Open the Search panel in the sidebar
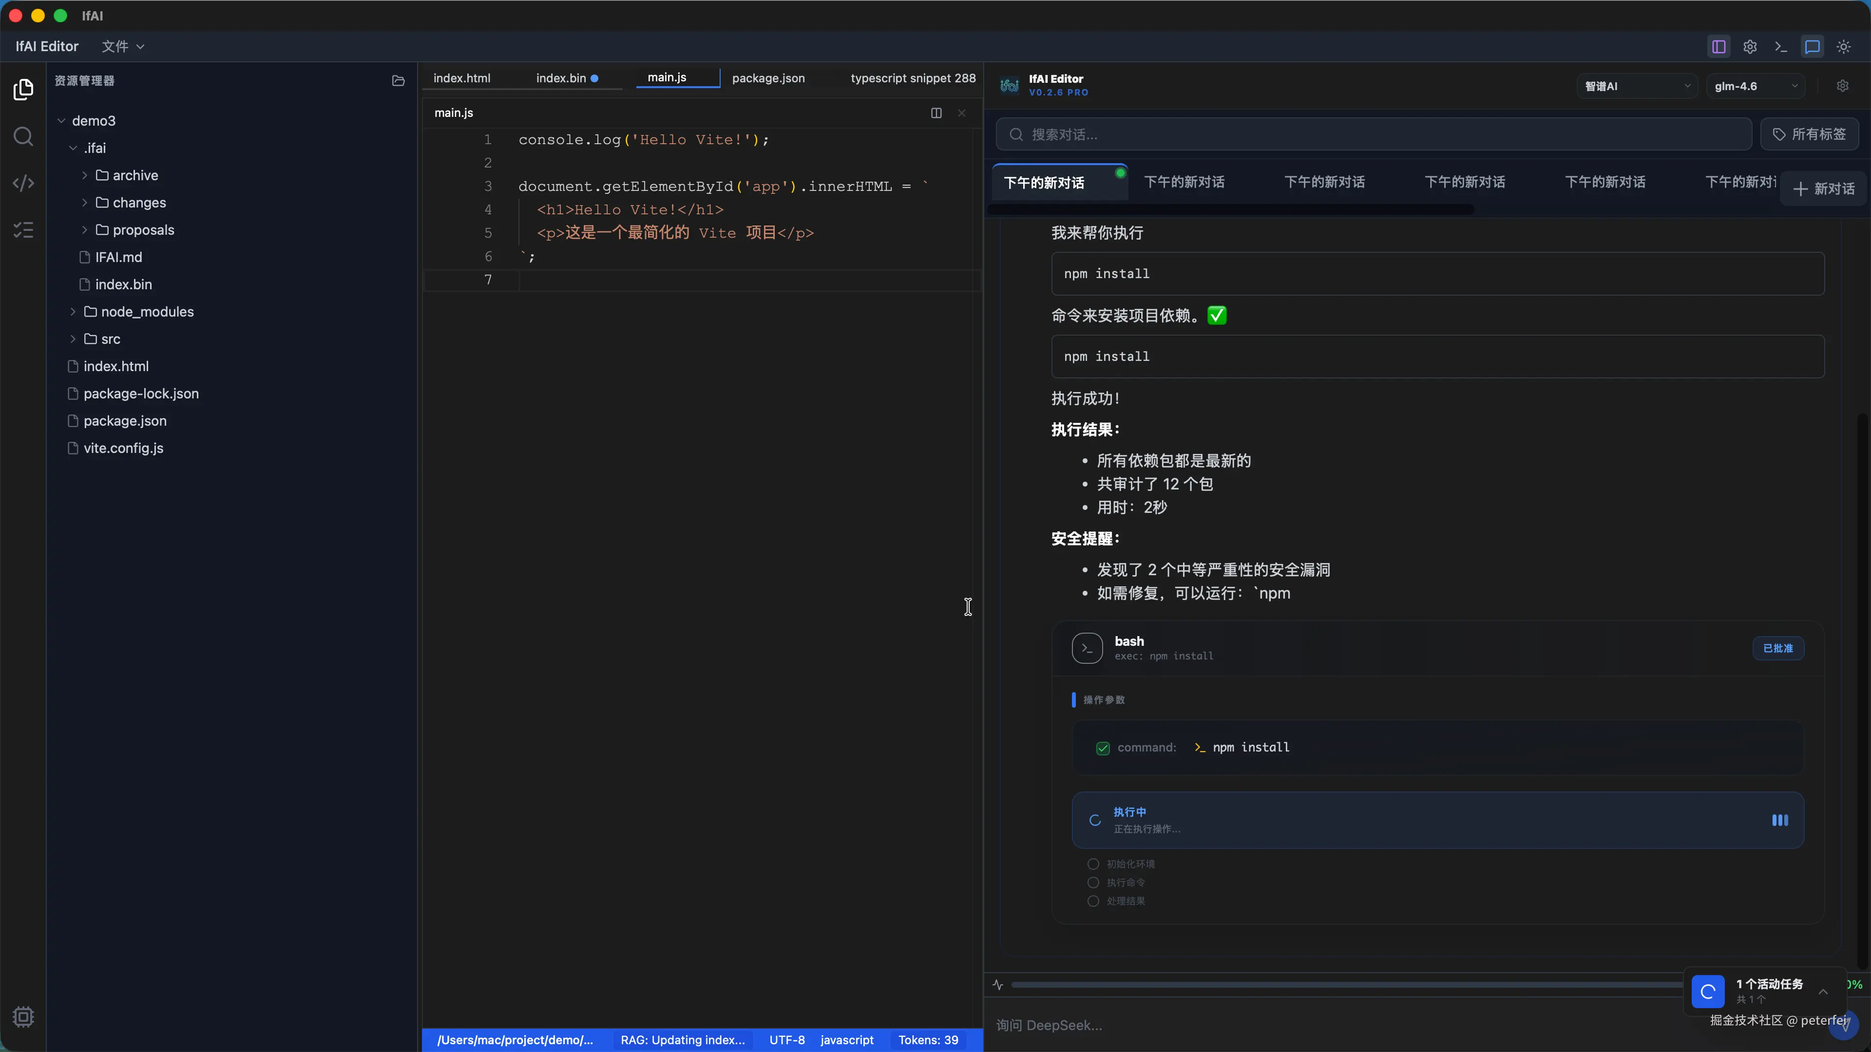The width and height of the screenshot is (1871, 1052). pos(23,137)
